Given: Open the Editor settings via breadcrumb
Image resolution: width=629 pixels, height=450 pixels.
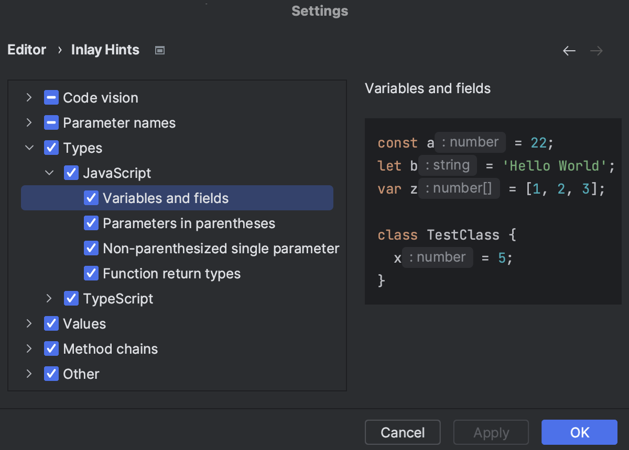Looking at the screenshot, I should click(26, 50).
